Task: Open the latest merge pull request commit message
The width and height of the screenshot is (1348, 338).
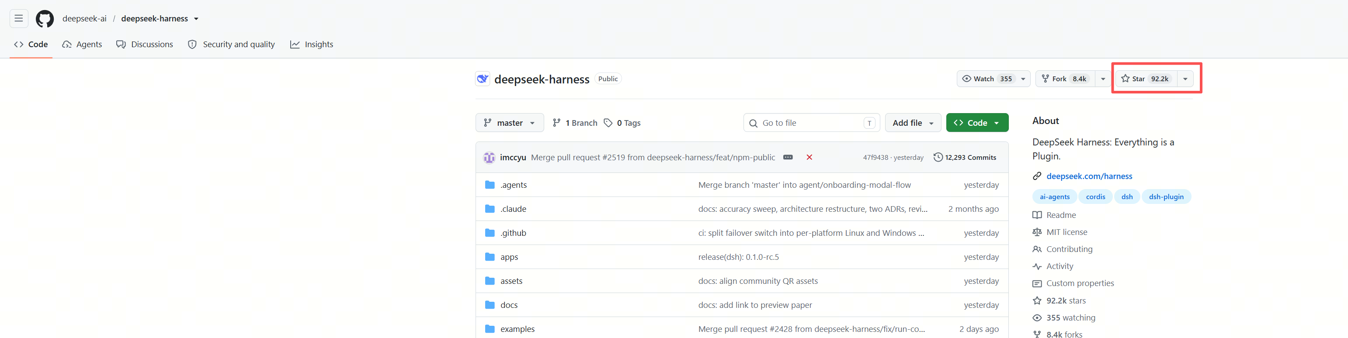Action: pos(653,157)
